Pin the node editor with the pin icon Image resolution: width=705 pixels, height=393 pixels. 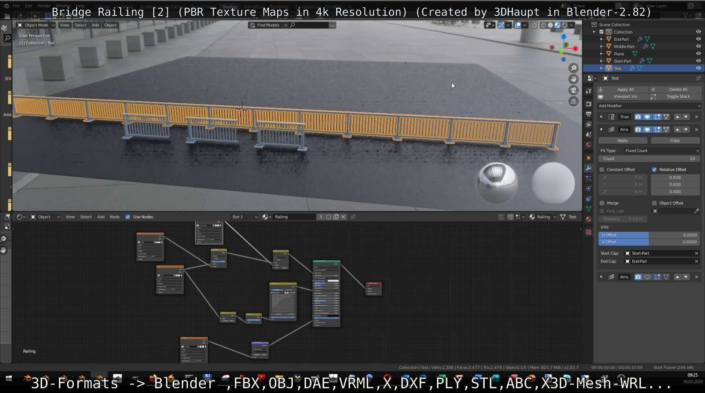tap(353, 217)
